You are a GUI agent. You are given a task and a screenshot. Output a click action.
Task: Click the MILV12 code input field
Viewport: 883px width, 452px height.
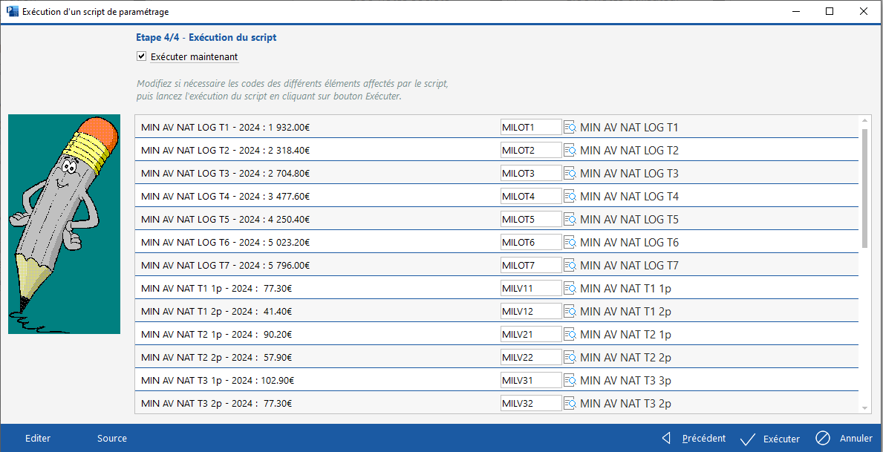(531, 312)
